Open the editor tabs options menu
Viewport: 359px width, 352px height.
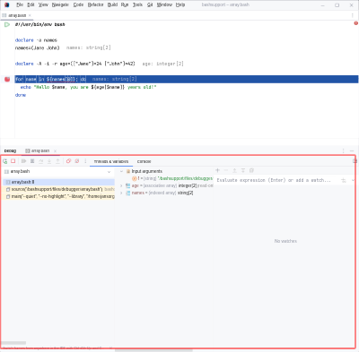coord(352,15)
